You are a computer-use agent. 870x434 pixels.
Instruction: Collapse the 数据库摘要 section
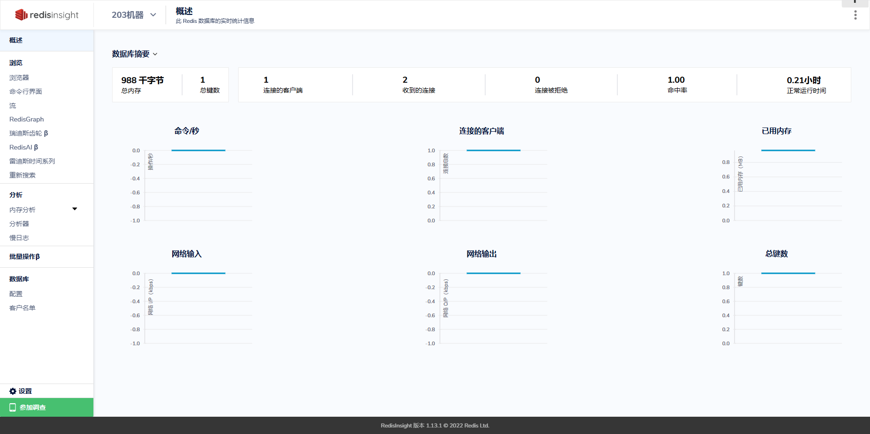click(156, 54)
